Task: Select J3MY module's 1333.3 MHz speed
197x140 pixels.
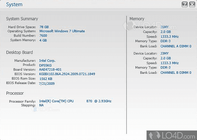Action: 169,63
